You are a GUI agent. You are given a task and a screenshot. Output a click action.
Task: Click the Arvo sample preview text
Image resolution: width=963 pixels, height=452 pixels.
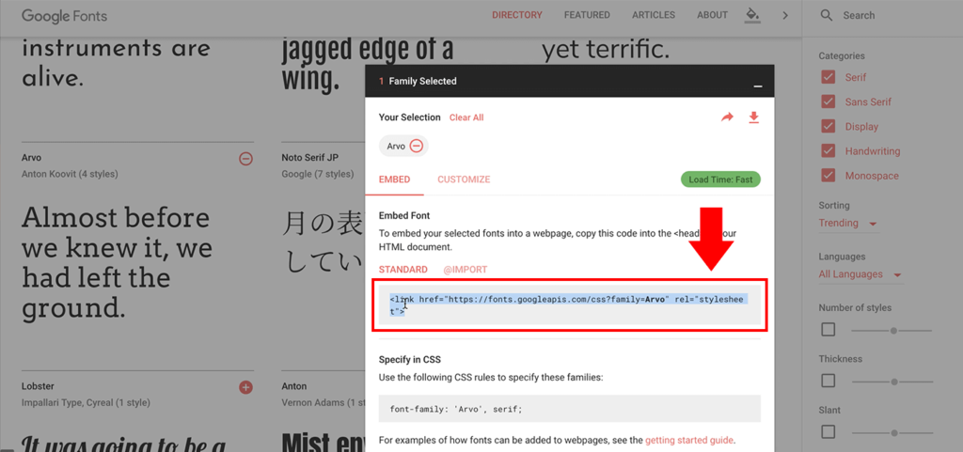click(117, 264)
